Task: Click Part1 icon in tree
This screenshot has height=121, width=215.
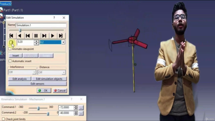Action: click(x=1, y=10)
